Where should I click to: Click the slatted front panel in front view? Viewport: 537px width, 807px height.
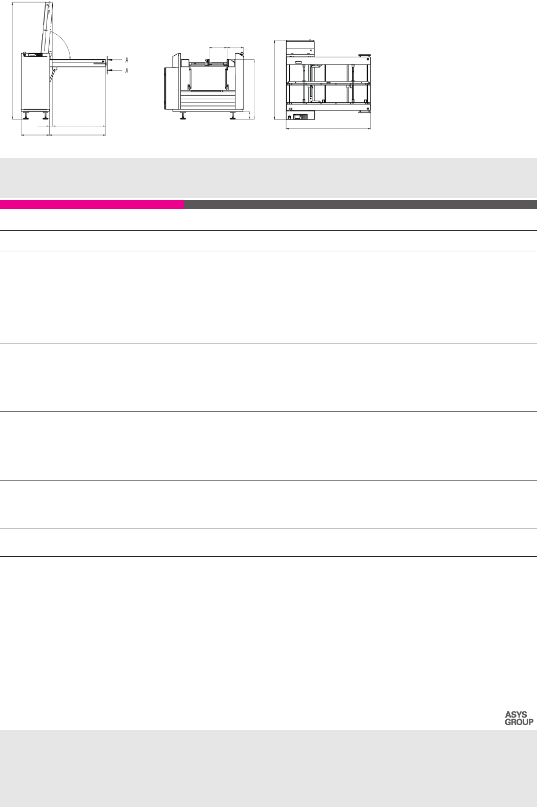point(207,101)
